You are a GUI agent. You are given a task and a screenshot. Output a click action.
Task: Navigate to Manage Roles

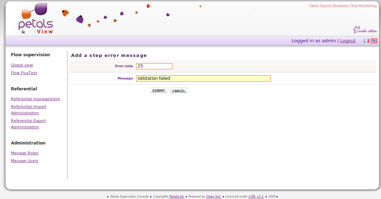pyautogui.click(x=25, y=153)
